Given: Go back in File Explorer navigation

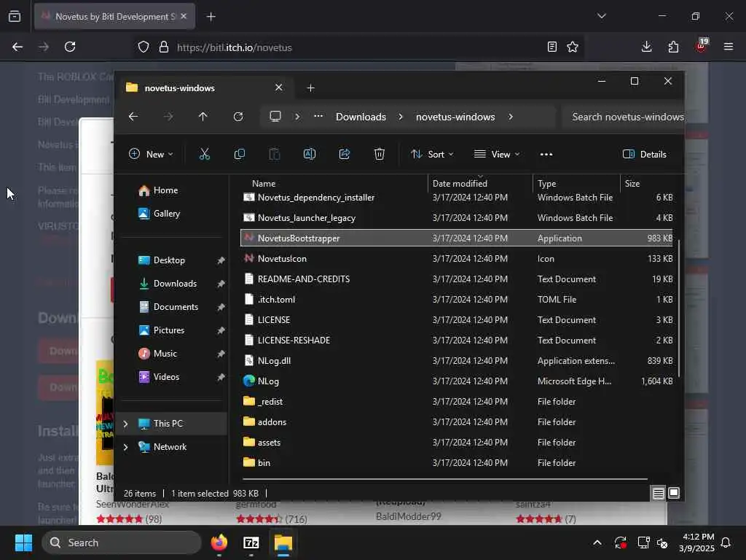Looking at the screenshot, I should pos(133,117).
